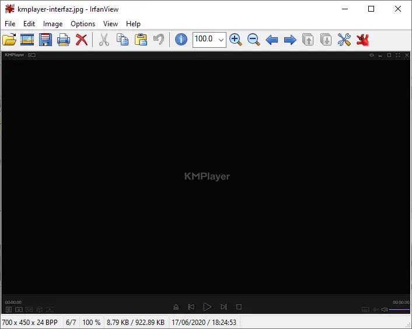412x329 pixels.
Task: Click the skip-previous button in the KMPlayer image
Action: click(x=191, y=307)
